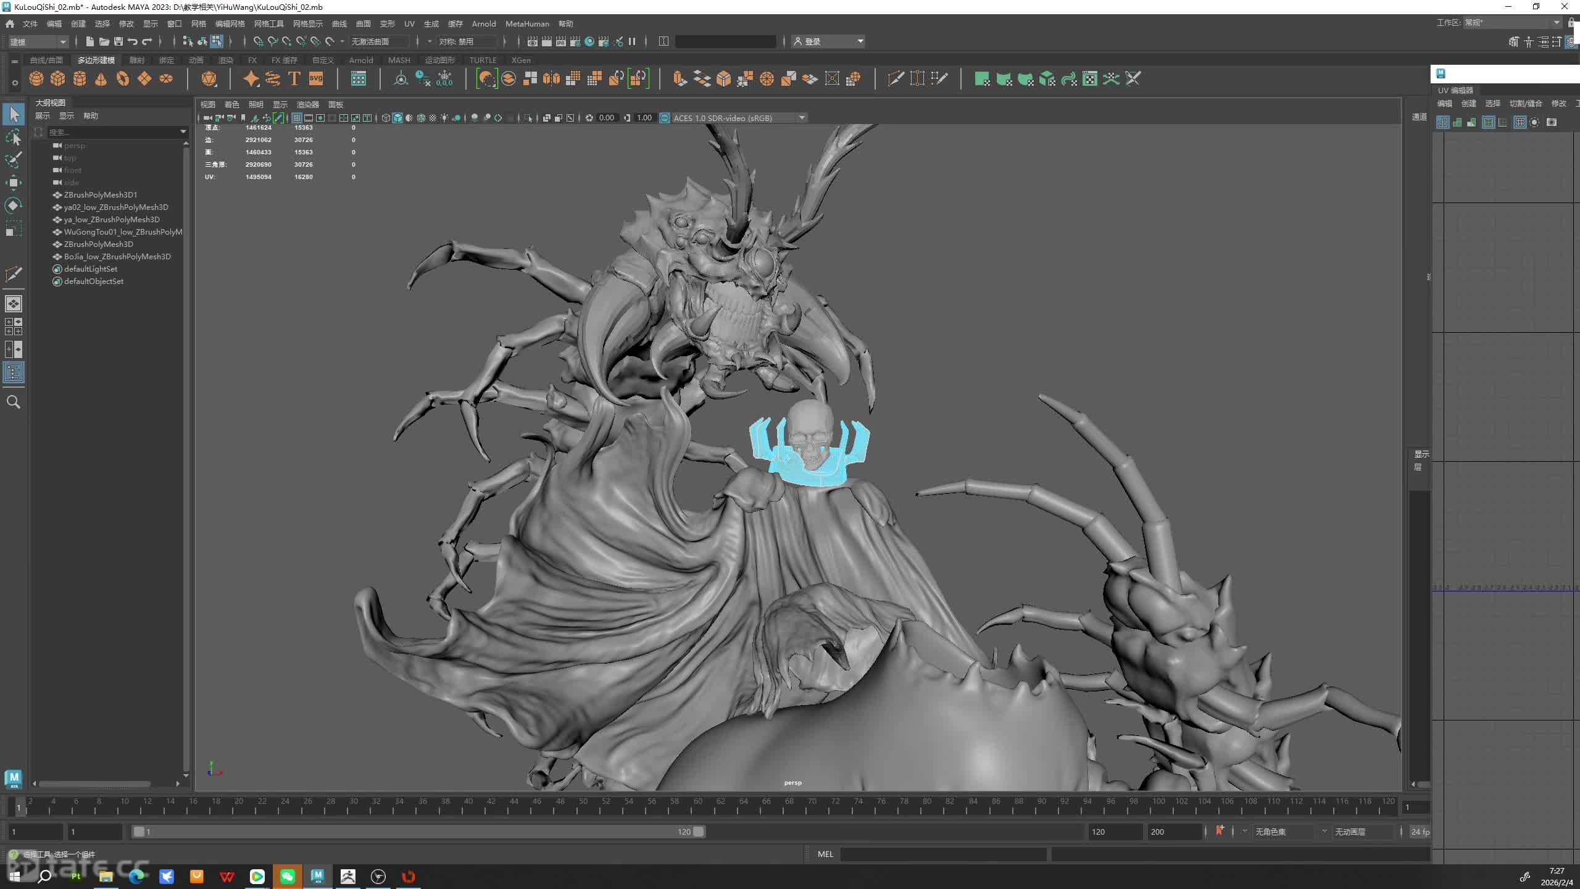Screen dimensions: 1580x889
Task: Click the polygon cube shelf icon
Action: point(58,78)
